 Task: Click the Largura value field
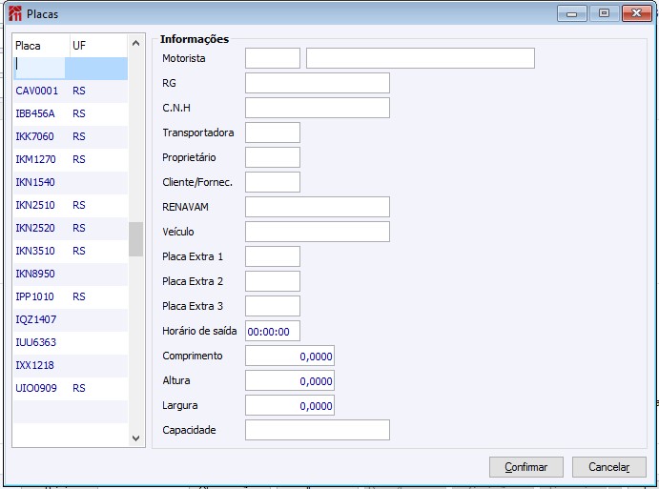click(x=290, y=405)
